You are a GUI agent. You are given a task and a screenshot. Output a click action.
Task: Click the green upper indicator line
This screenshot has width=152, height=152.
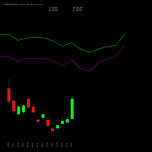(x=63, y=46)
